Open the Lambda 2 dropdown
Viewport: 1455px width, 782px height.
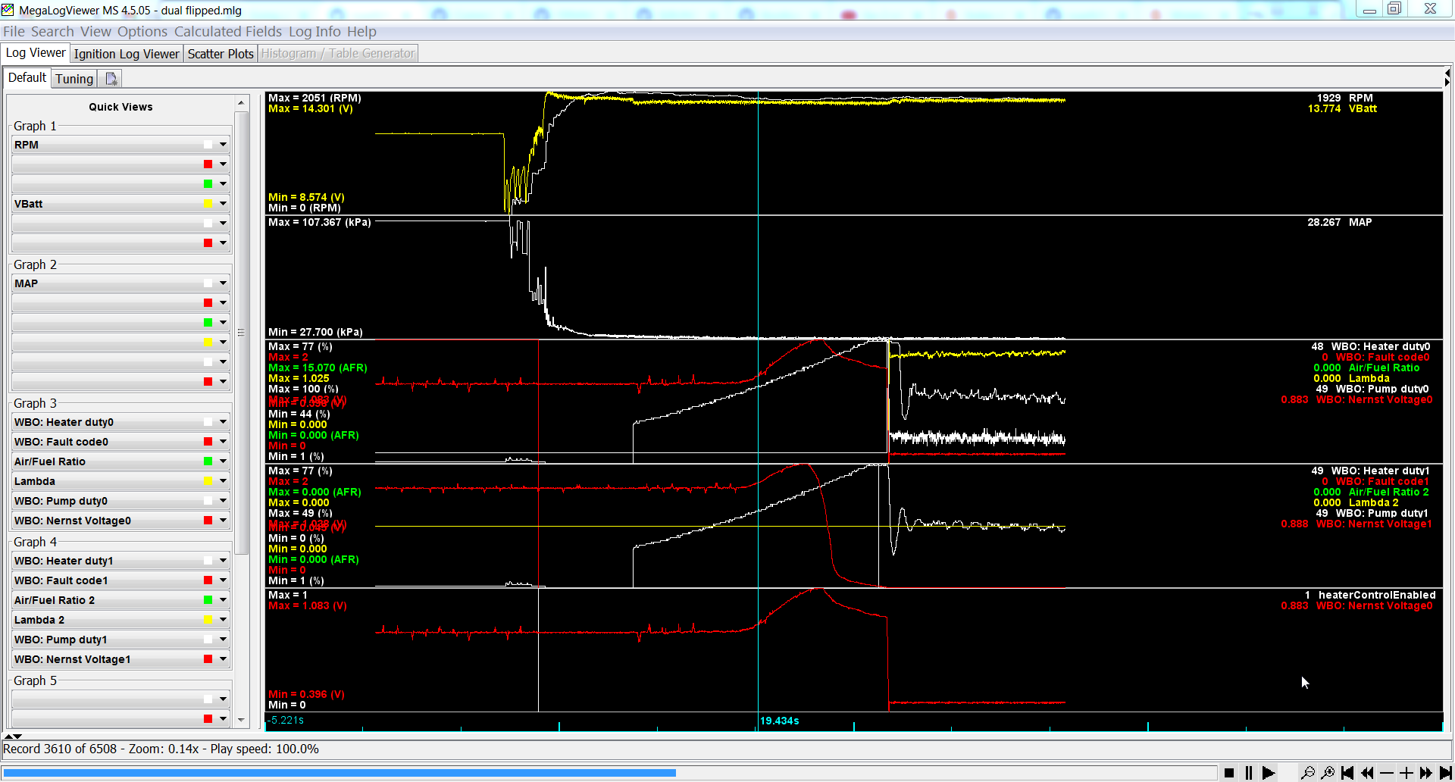pos(223,620)
